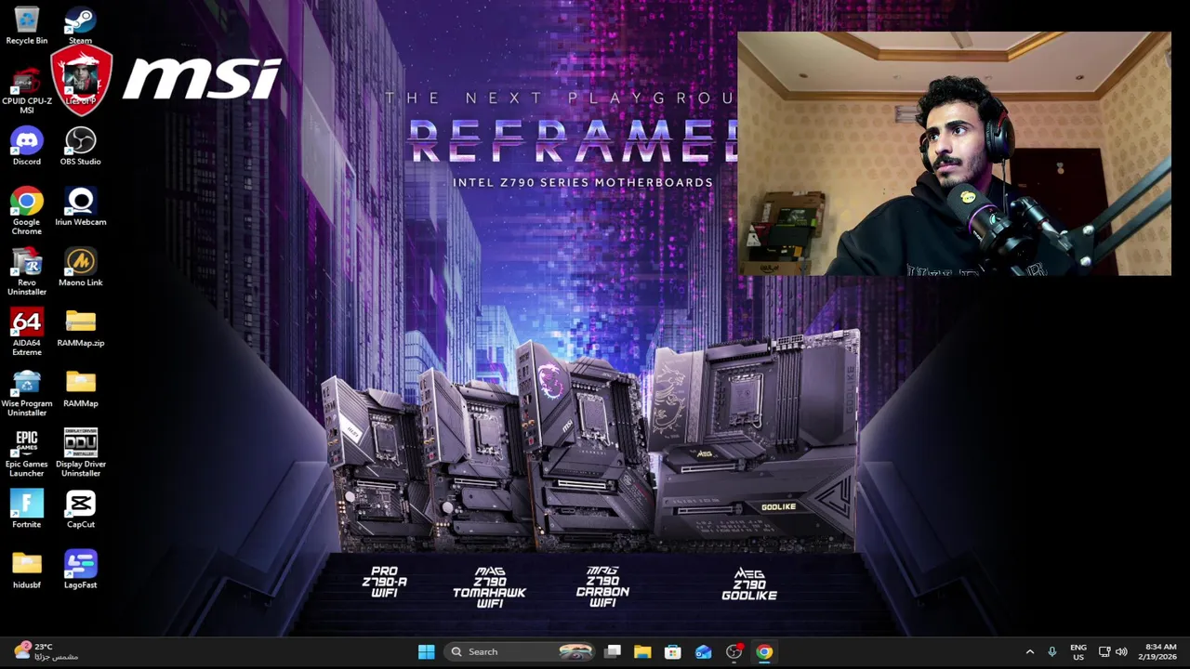Select the Iriun Webcam desktop icon
This screenshot has width=1190, height=669.
pyautogui.click(x=81, y=206)
